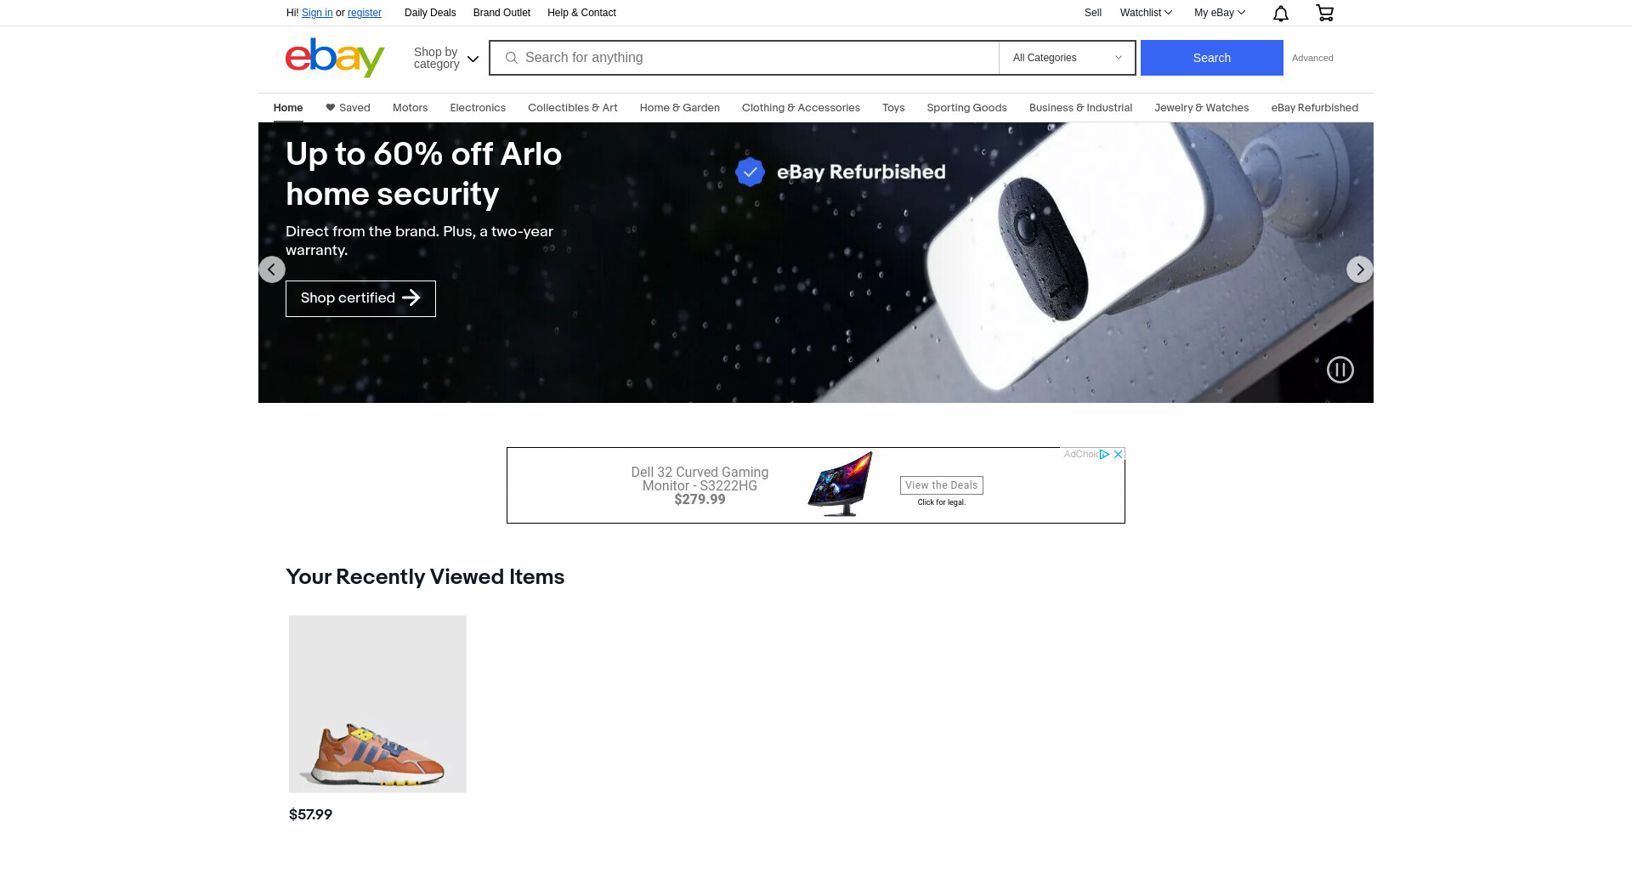Image resolution: width=1632 pixels, height=884 pixels.
Task: Click in the Search for anything field
Action: pyautogui.click(x=744, y=58)
